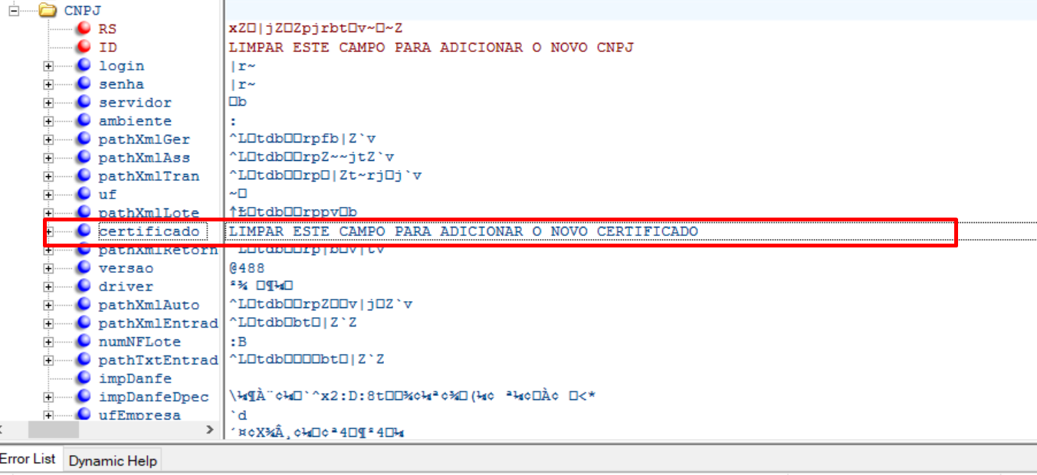Switch to the Error List tab

[x=28, y=460]
